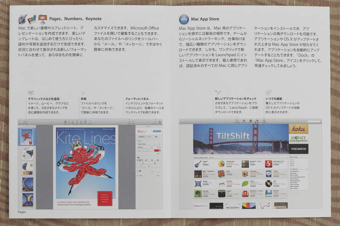
Task: Click the blue Update button beside 見出し
Action: [157, 132]
